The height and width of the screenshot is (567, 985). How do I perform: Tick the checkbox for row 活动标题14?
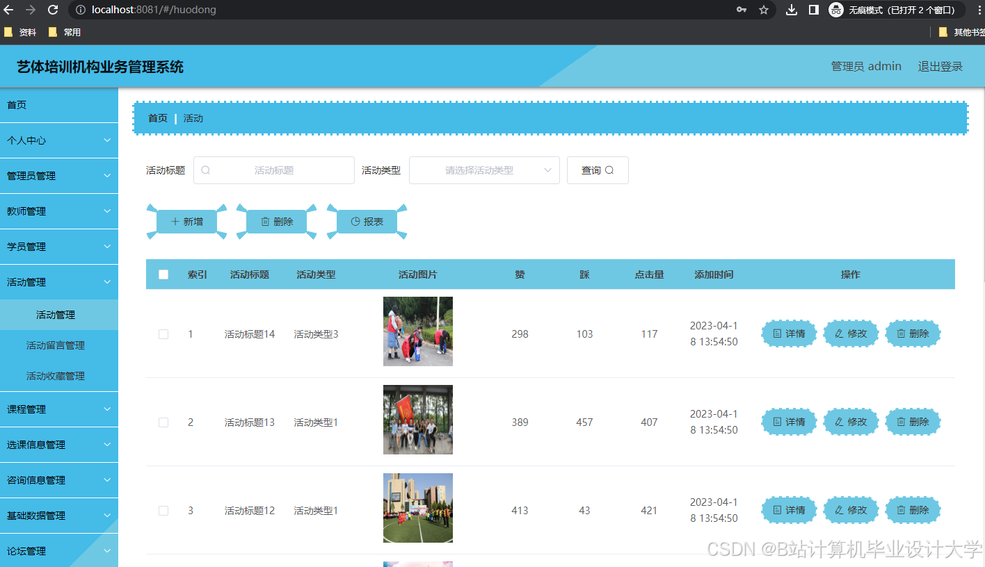pos(163,334)
